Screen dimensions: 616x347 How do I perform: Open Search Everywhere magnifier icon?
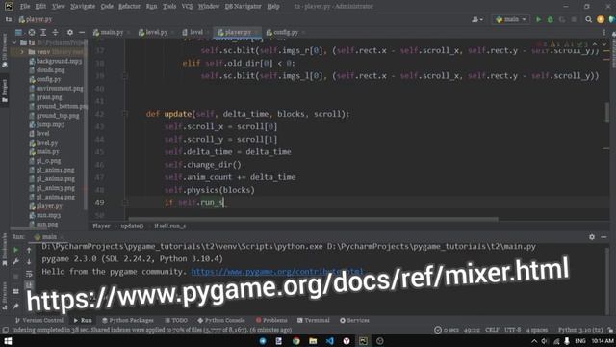[588, 19]
